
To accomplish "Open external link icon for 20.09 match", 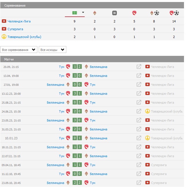I will click(x=139, y=67).
